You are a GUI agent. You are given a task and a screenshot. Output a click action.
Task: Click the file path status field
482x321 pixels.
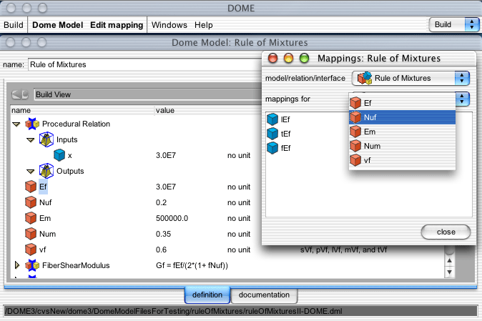point(240,311)
